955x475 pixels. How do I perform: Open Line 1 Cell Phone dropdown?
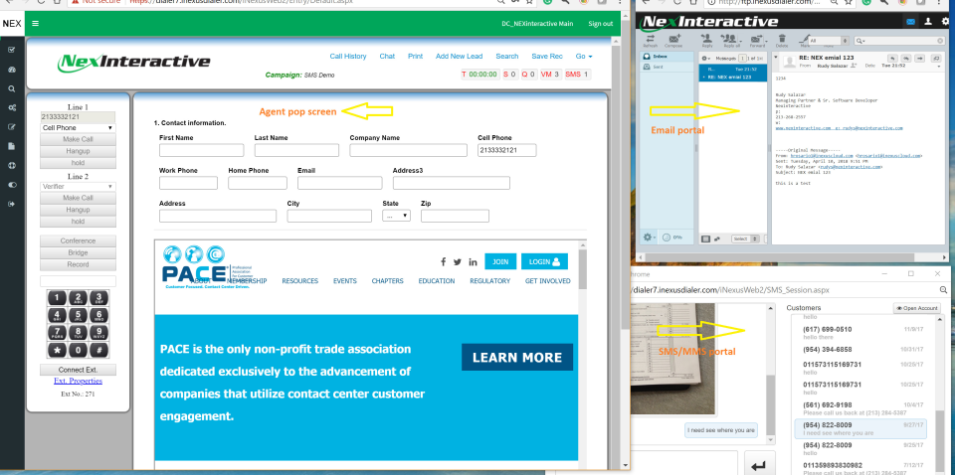coord(78,128)
